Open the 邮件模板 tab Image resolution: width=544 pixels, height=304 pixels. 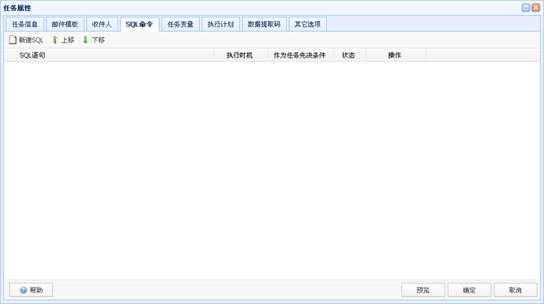[x=65, y=24]
